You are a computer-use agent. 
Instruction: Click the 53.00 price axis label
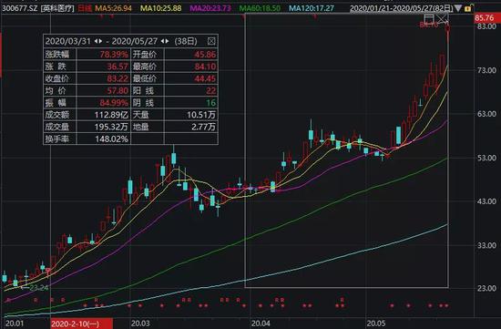(486, 158)
